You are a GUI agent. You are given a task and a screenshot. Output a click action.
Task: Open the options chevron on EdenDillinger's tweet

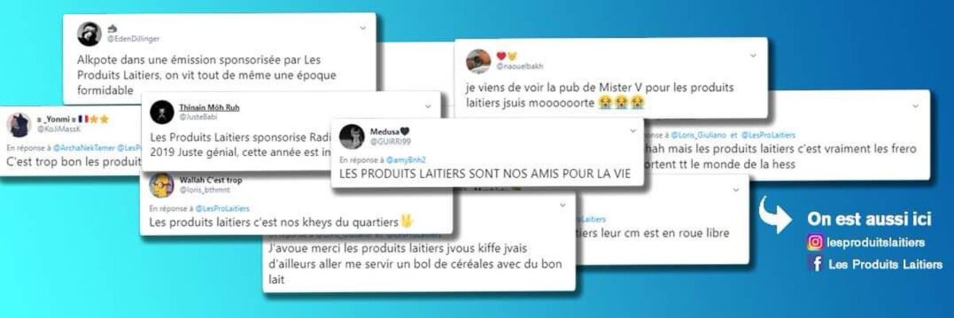coord(363,28)
